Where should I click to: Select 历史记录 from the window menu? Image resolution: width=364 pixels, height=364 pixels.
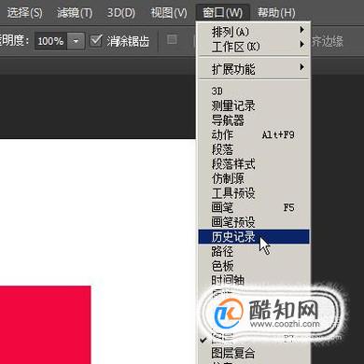pos(254,237)
